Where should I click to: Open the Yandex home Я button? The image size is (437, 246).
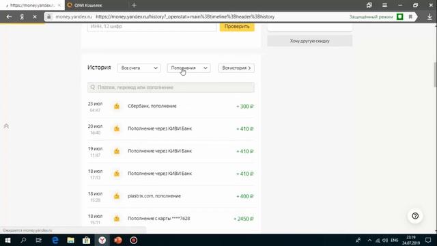(x=22, y=16)
